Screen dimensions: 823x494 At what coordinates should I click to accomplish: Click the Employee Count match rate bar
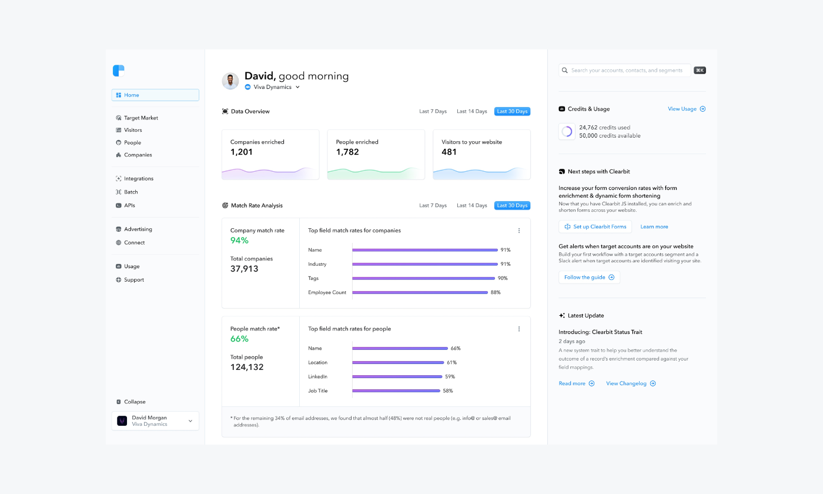click(420, 292)
